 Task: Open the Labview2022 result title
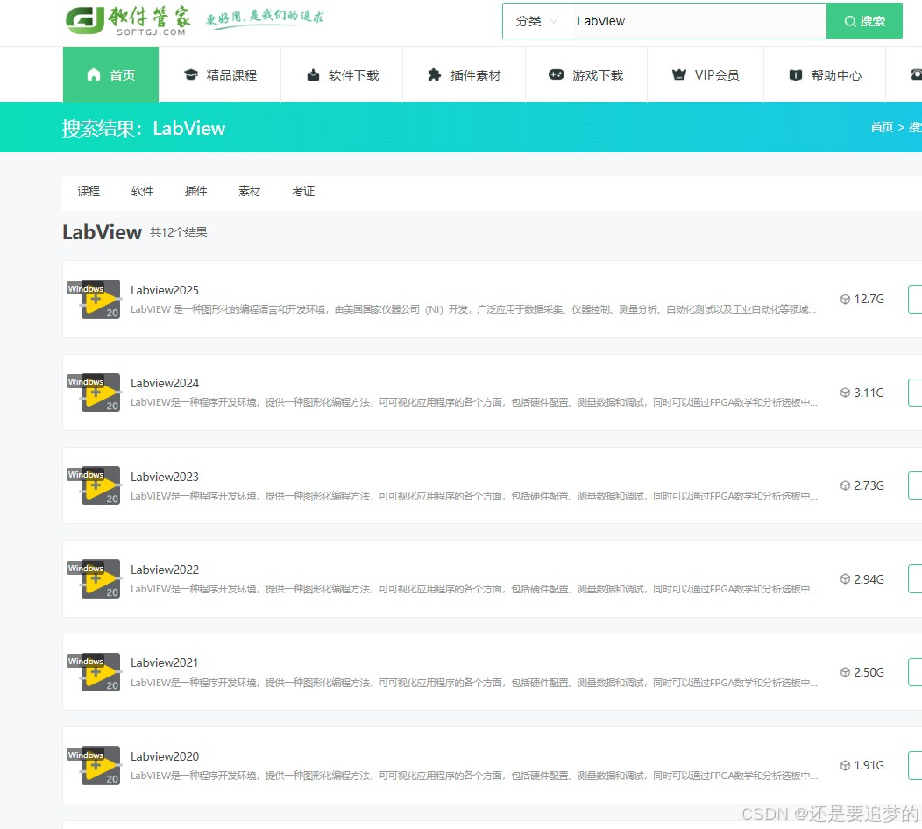(165, 569)
